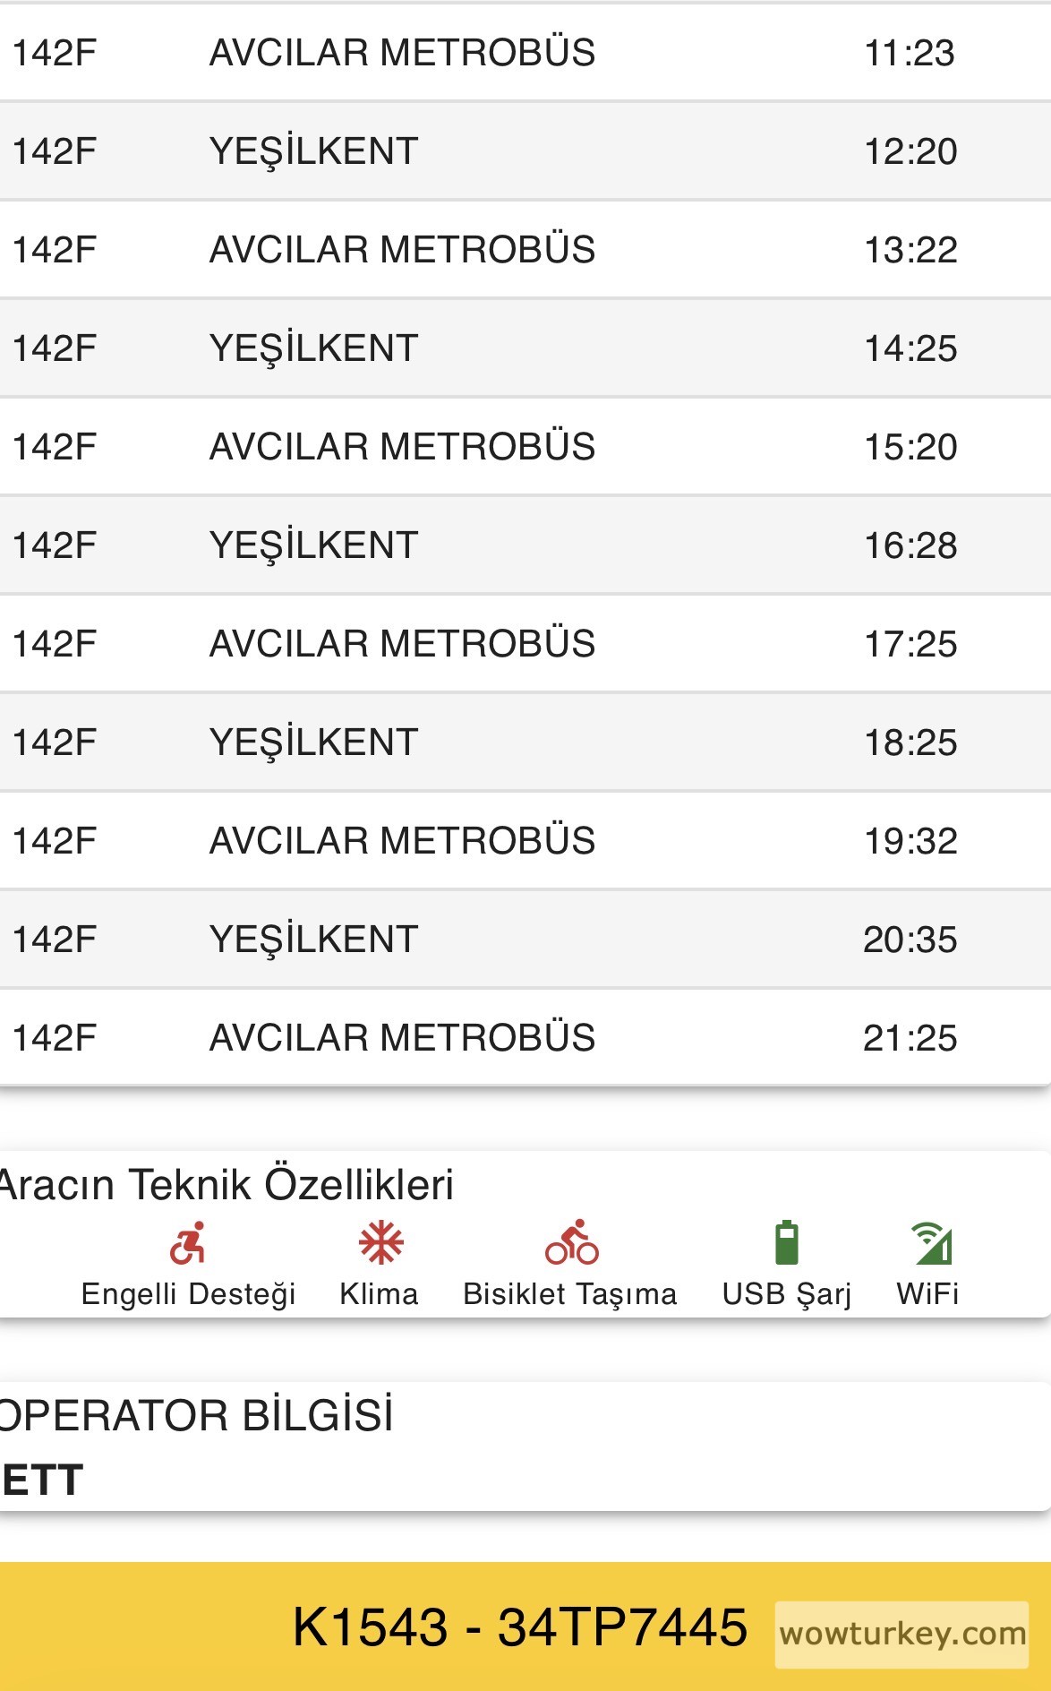Screen dimensions: 1051x1691
Task: Tap the wheelchair accessibility icon
Action: (x=188, y=1243)
